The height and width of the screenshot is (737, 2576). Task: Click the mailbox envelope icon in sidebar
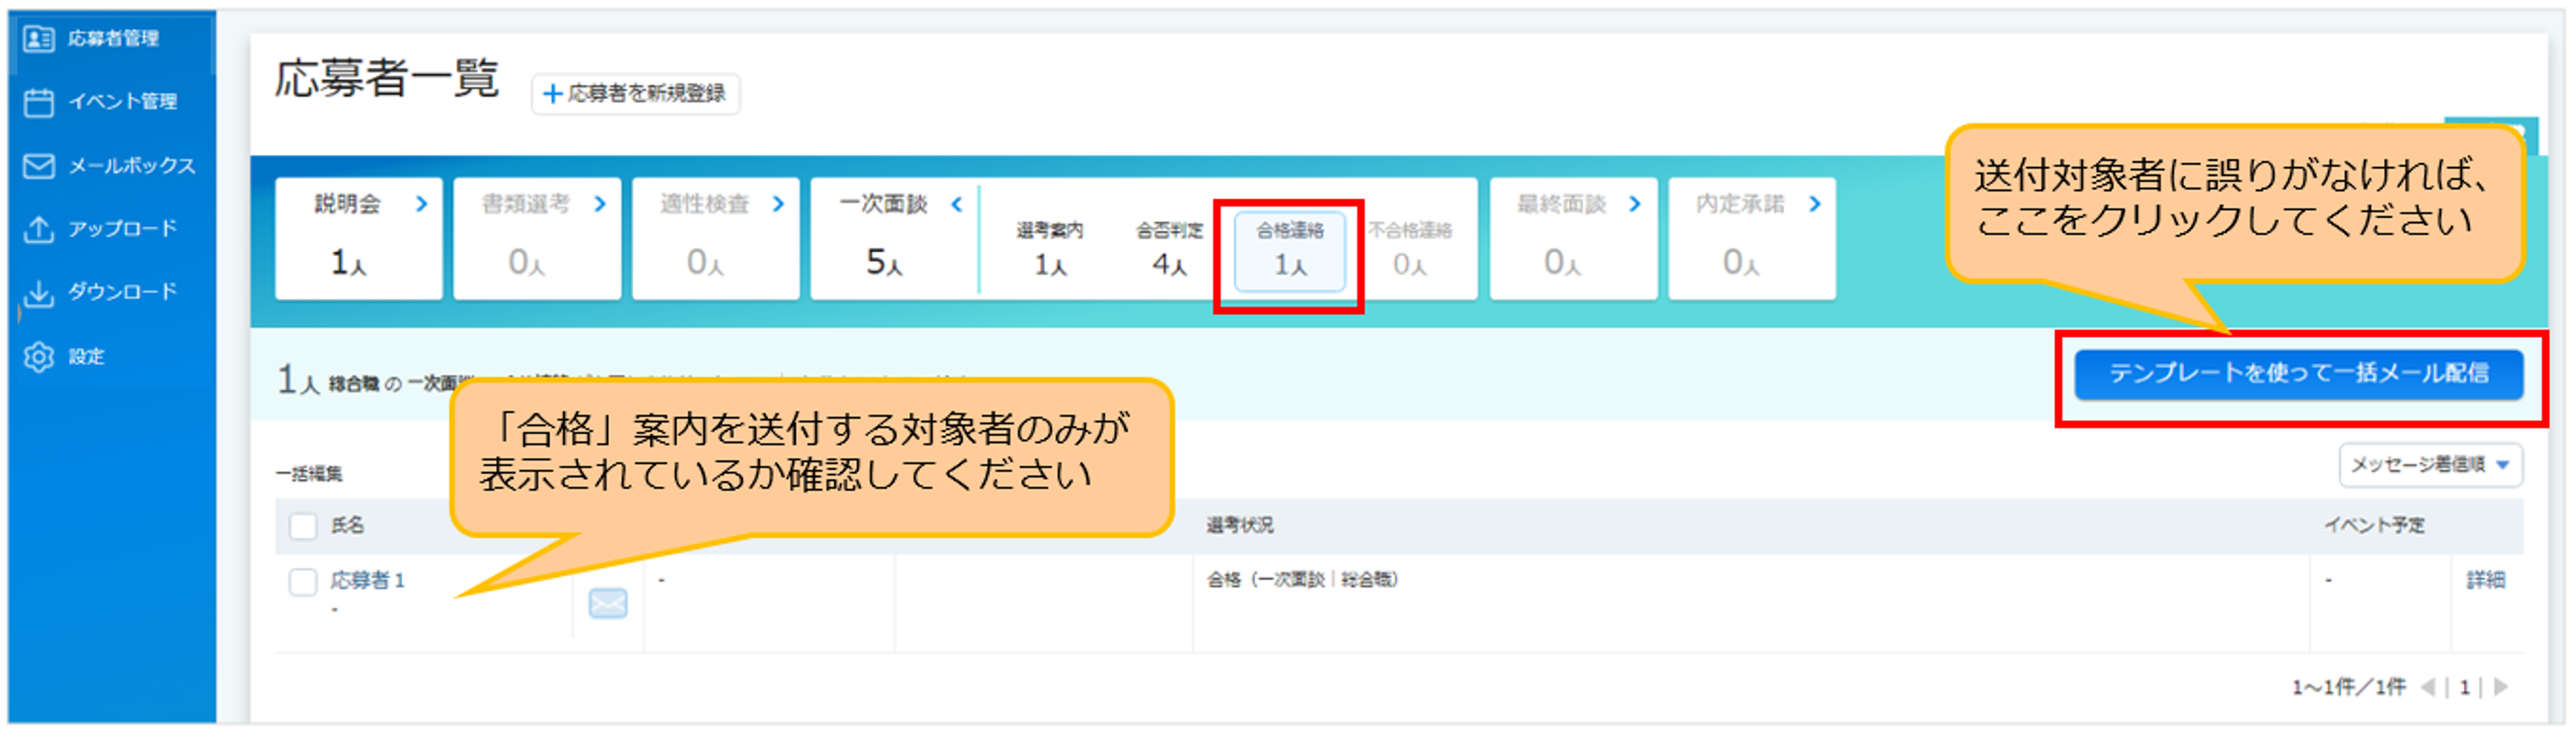pyautogui.click(x=38, y=166)
